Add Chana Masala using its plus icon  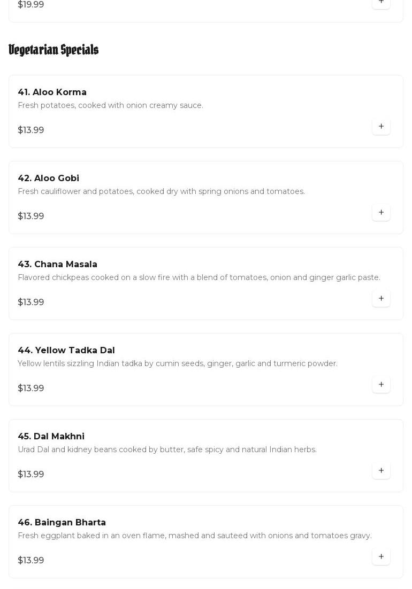point(381,299)
